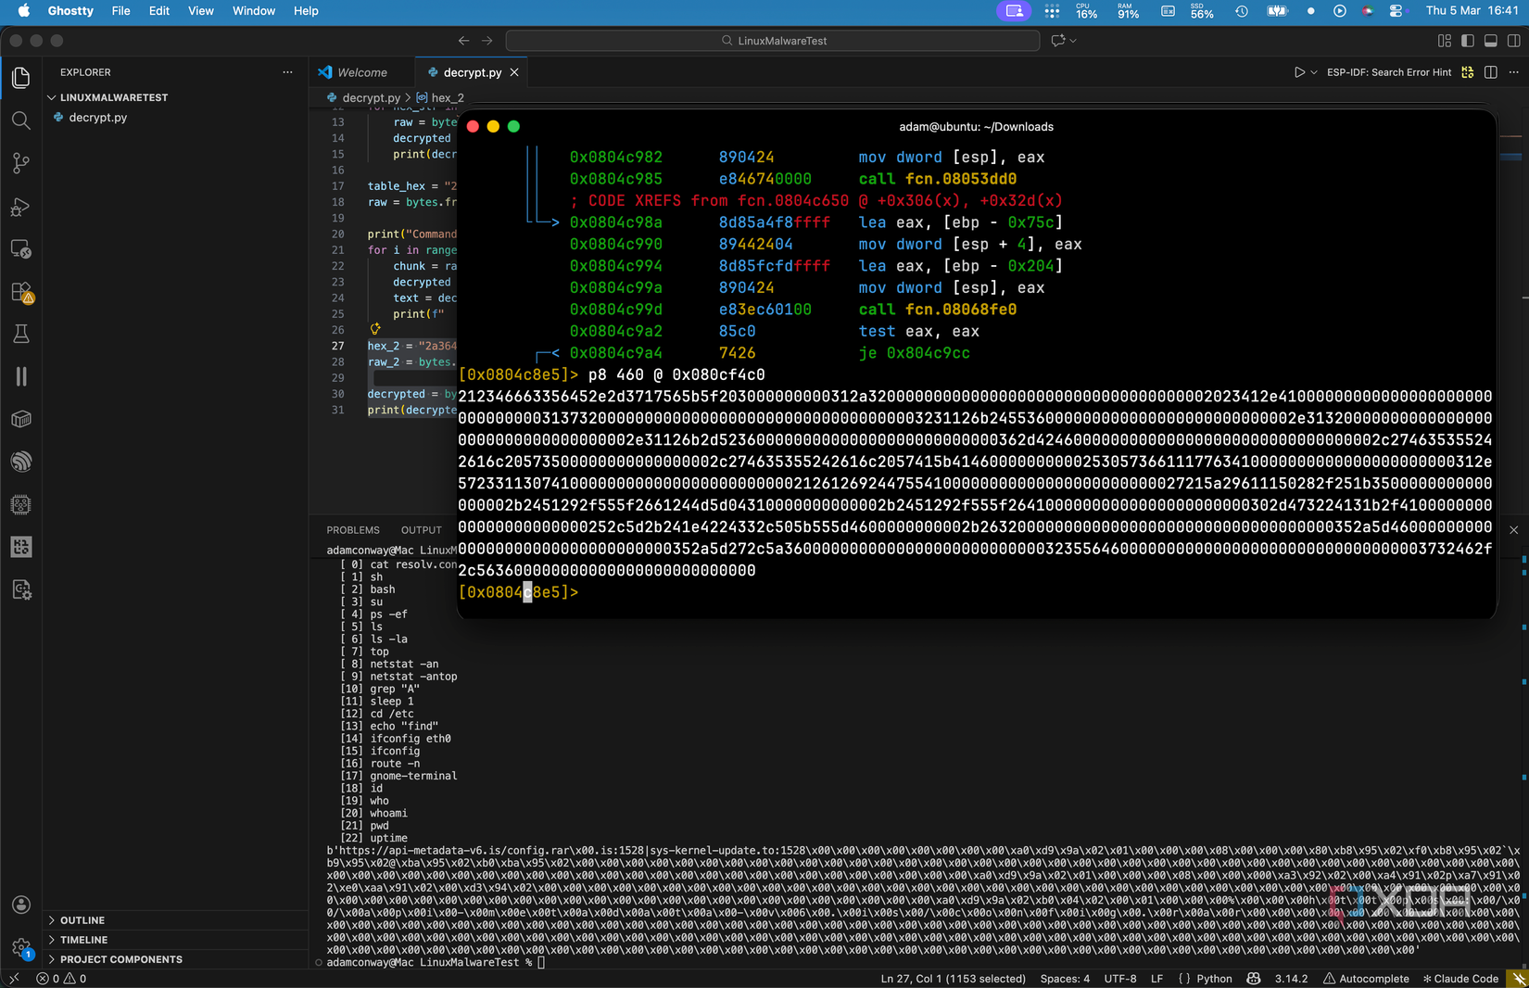The height and width of the screenshot is (988, 1529).
Task: Select the Remote Explorer icon
Action: 20,248
